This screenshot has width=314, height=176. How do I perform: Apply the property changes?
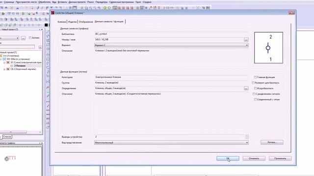pos(280,158)
